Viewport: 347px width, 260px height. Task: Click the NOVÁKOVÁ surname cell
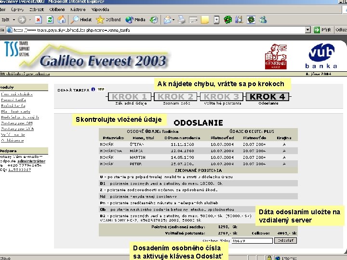(111, 151)
